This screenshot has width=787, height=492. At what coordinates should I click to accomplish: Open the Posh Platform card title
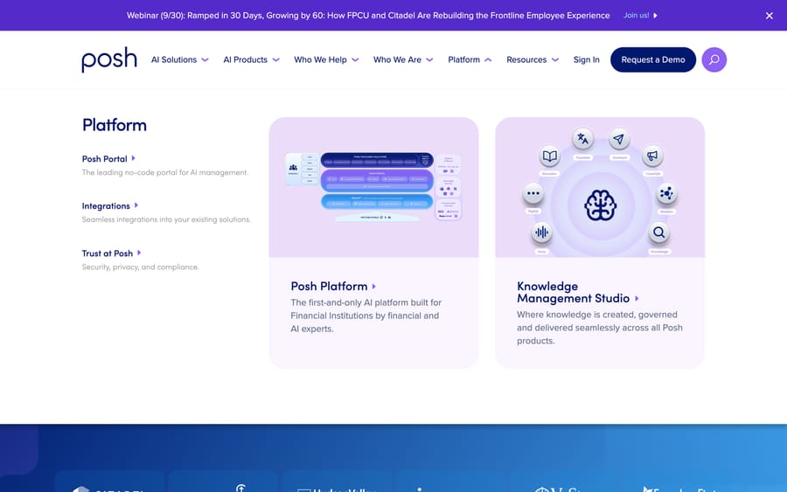click(330, 287)
